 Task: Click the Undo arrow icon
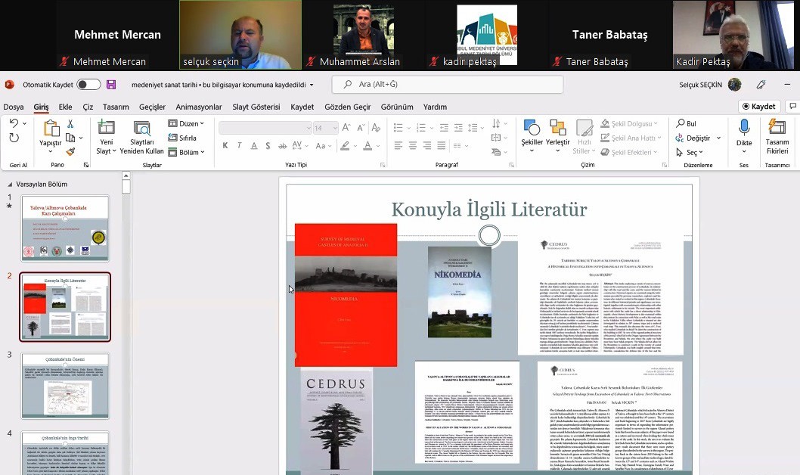coord(14,124)
